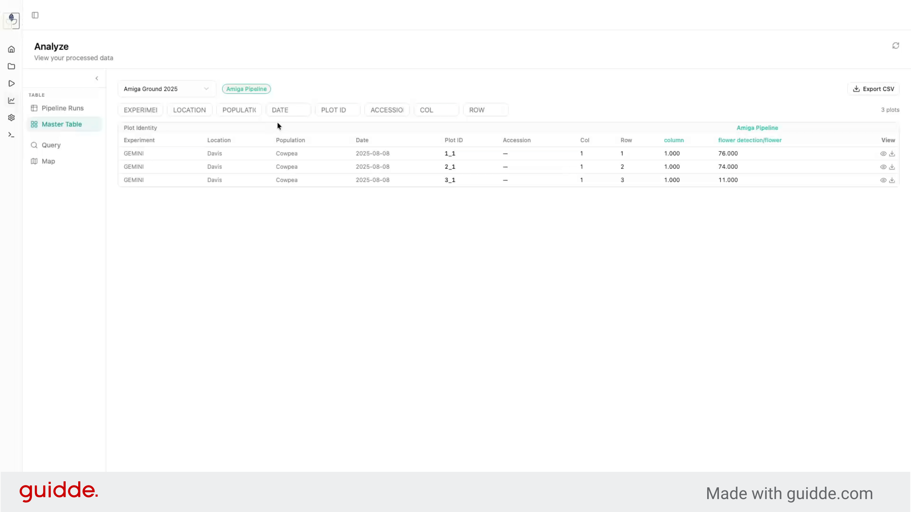Click flower value 11.000
This screenshot has height=512, width=911.
click(x=728, y=180)
